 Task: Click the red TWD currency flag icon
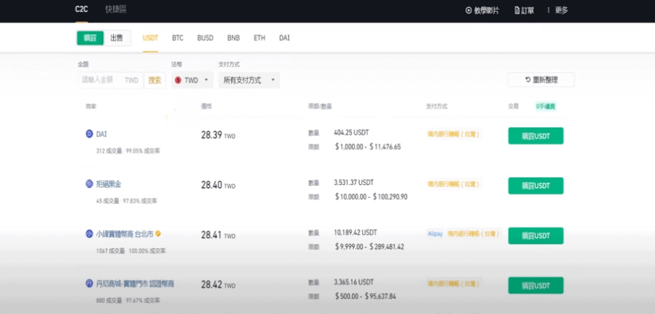pyautogui.click(x=178, y=81)
